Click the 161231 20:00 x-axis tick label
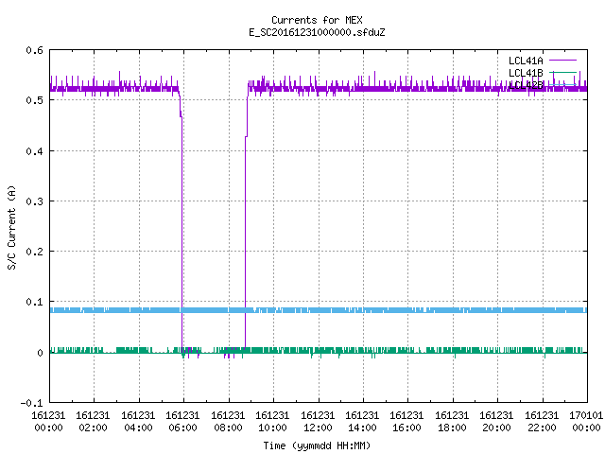Viewport: 605px width, 454px height. [497, 422]
